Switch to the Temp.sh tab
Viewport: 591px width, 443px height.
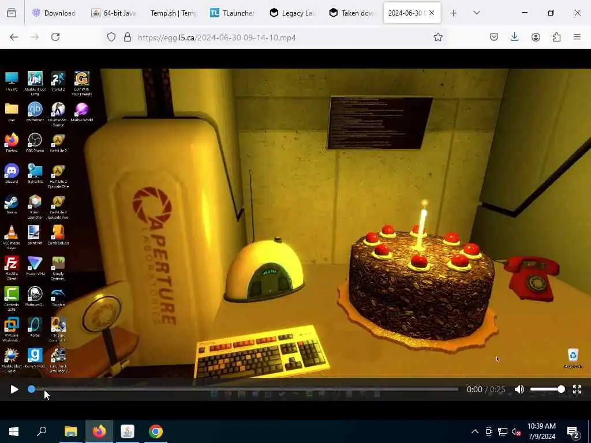pyautogui.click(x=173, y=13)
